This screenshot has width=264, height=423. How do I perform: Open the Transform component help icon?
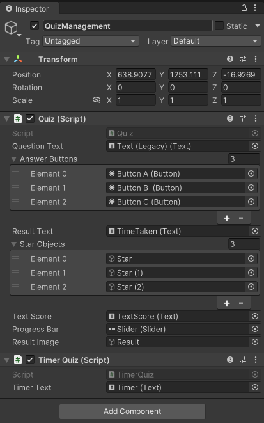tap(229, 59)
